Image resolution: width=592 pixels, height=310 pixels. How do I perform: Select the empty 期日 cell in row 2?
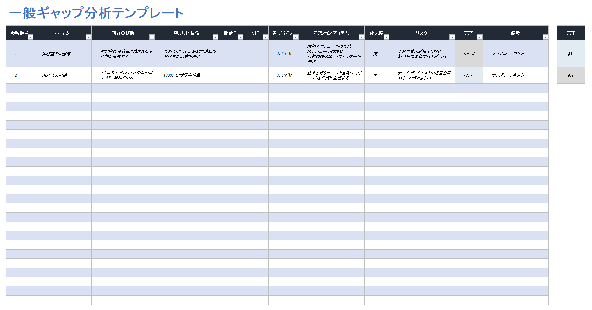pos(256,75)
